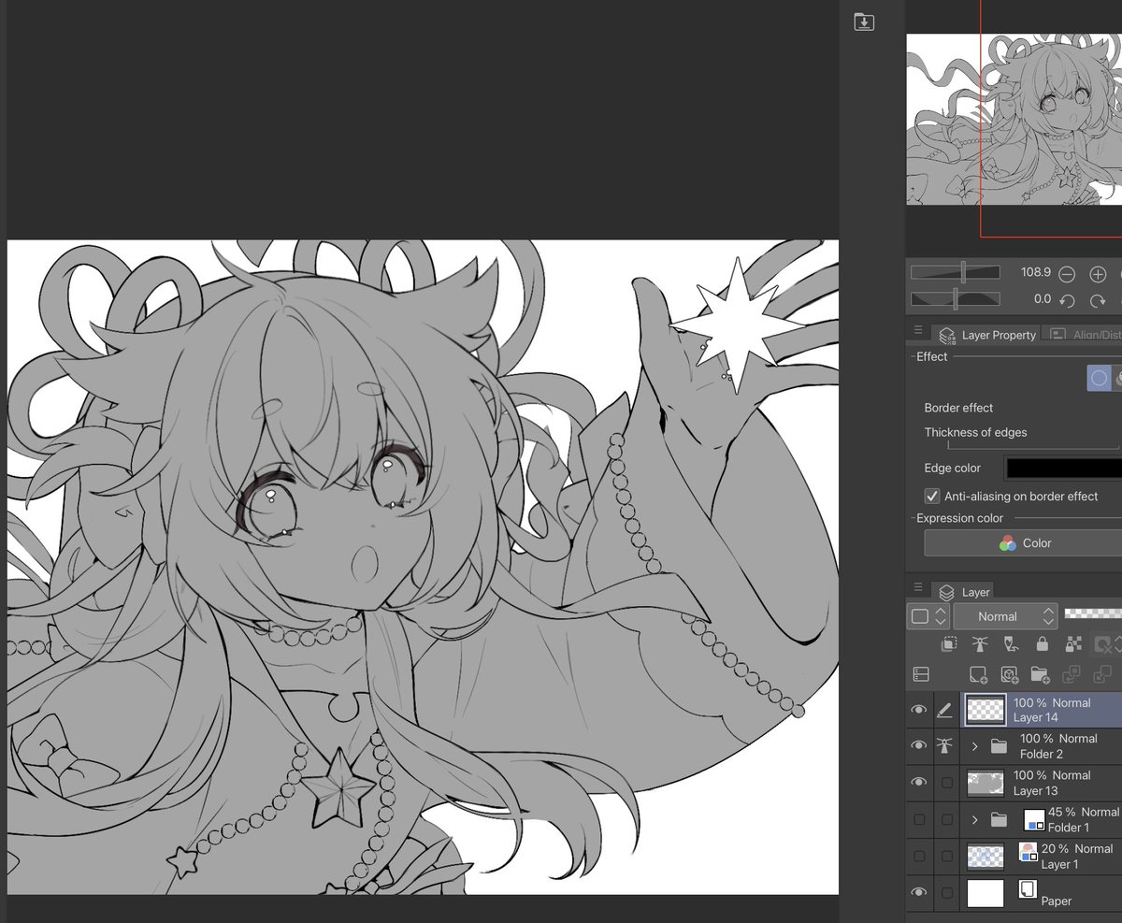Image resolution: width=1122 pixels, height=923 pixels.
Task: Click the download-to-folder icon above the canvas
Action: (864, 22)
